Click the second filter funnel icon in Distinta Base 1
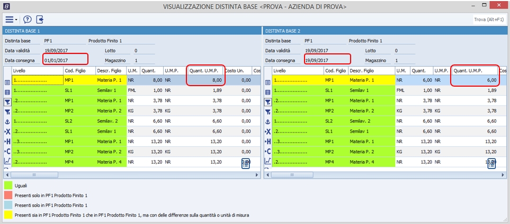The width and height of the screenshot is (510, 224). tap(7, 112)
